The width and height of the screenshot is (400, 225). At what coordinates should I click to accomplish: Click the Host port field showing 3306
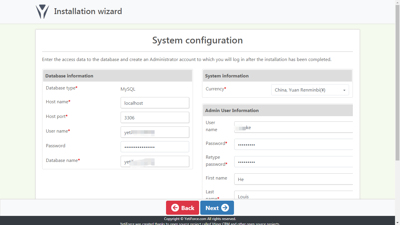[155, 117]
